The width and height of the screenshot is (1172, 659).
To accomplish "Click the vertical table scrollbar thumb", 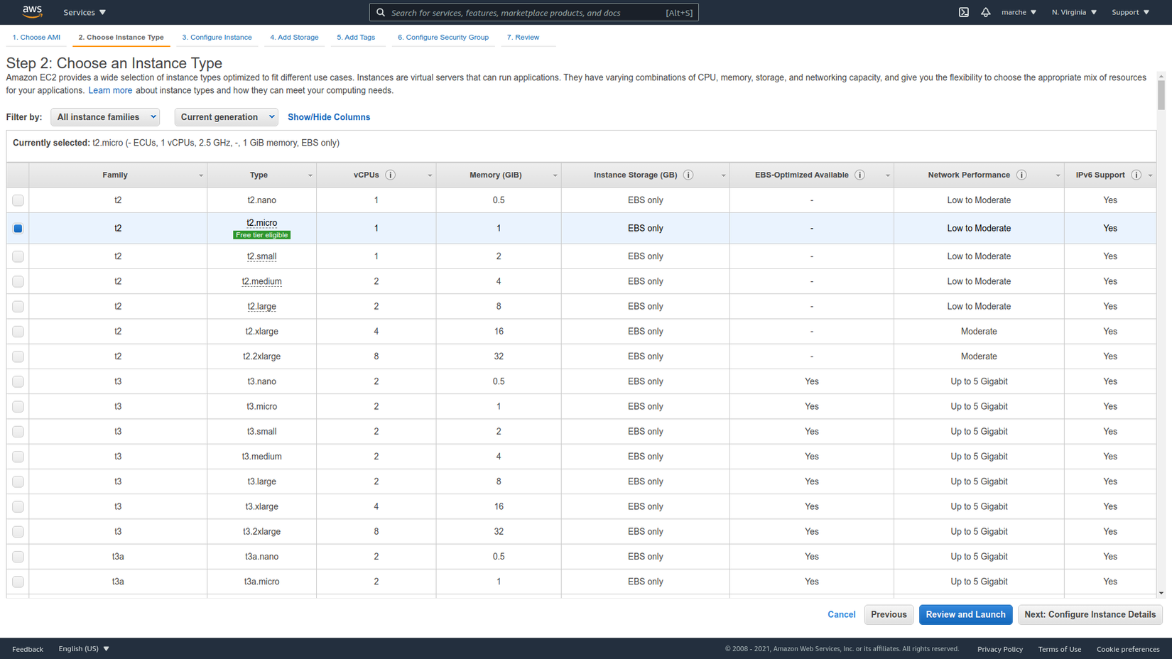I will [1161, 95].
